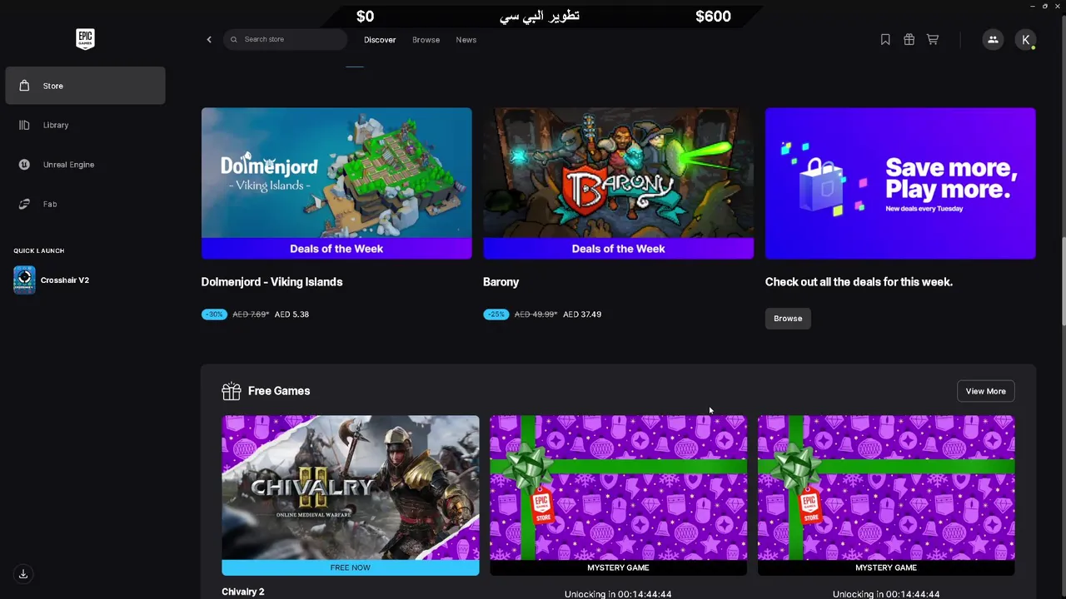The width and height of the screenshot is (1066, 599).
Task: Select Fab in the sidebar
Action: click(85, 204)
